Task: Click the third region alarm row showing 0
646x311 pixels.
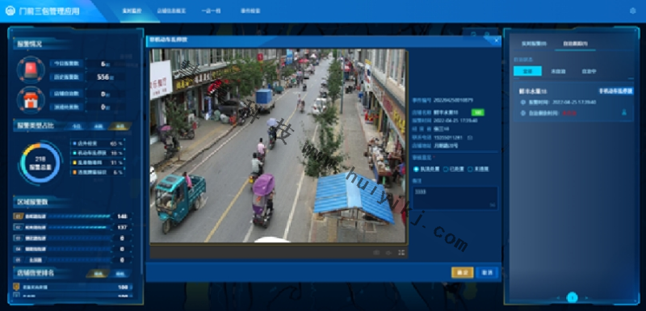Action: pos(73,238)
